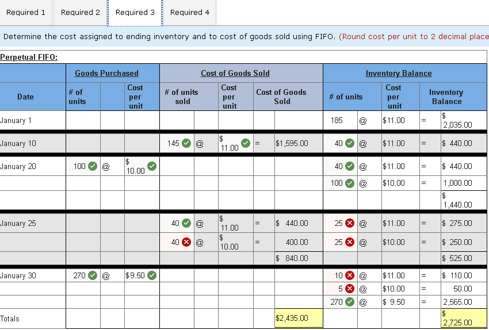Viewport: 489px width, 330px height.
Task: Click red X beside 10 units at $11.00
Action: pyautogui.click(x=350, y=275)
